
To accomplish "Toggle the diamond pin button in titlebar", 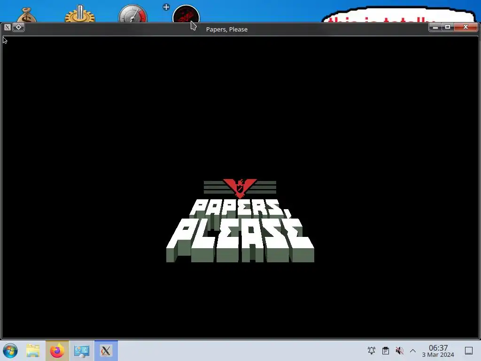I will pyautogui.click(x=18, y=27).
